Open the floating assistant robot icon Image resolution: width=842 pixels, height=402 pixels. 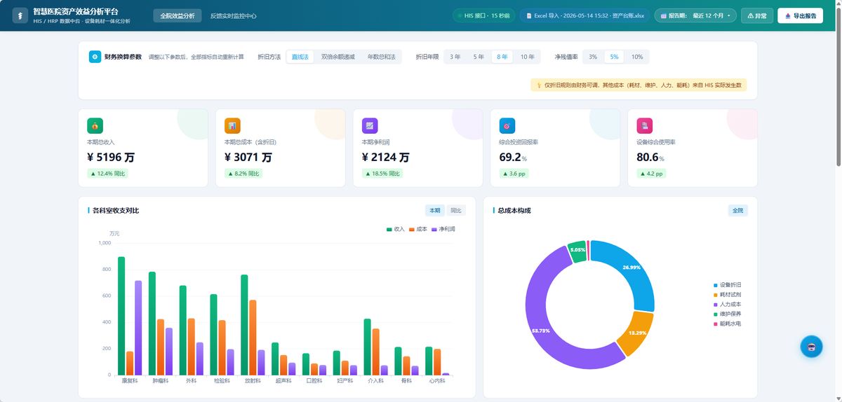click(x=811, y=347)
